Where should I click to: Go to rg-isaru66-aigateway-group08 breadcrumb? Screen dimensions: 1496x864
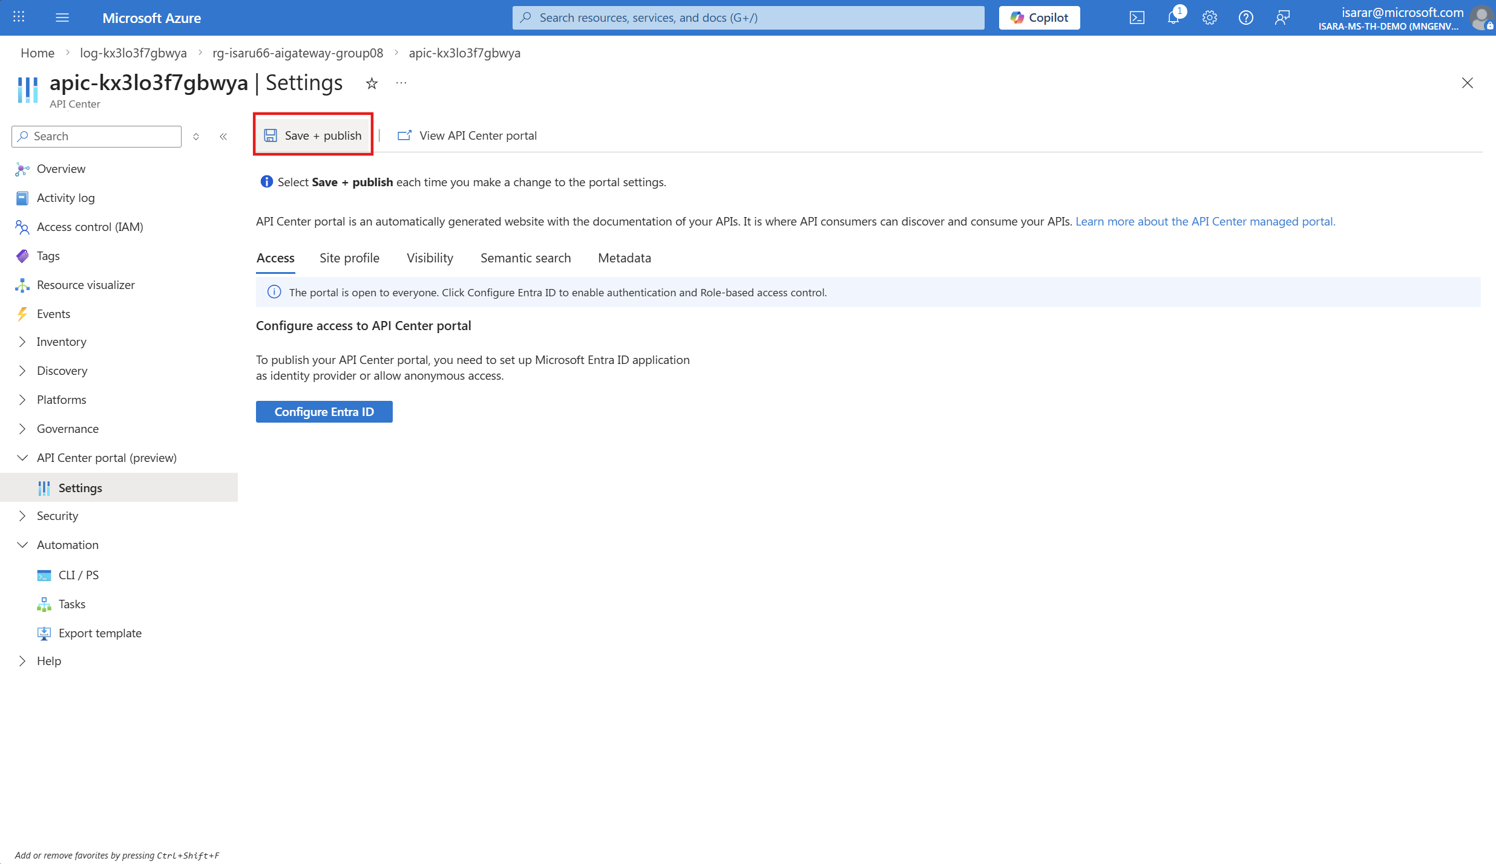click(x=298, y=53)
